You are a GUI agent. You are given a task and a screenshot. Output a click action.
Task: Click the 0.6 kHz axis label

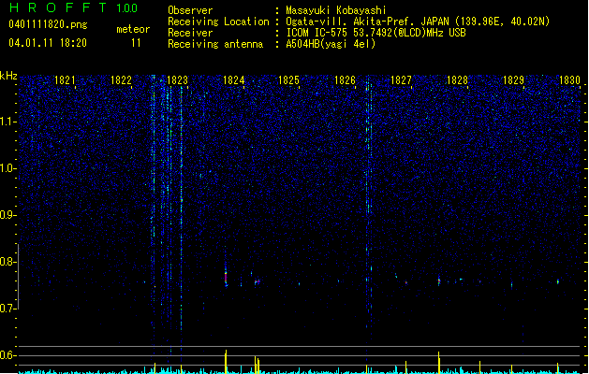[x=7, y=355]
